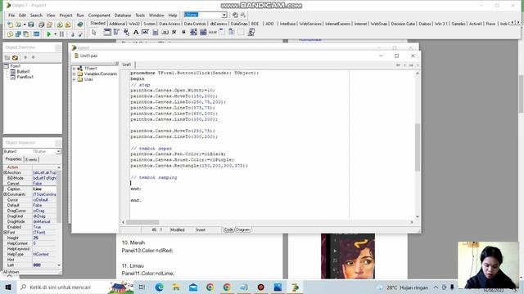Click the Pause program icon
This screenshot has width=524, height=294.
62,34
